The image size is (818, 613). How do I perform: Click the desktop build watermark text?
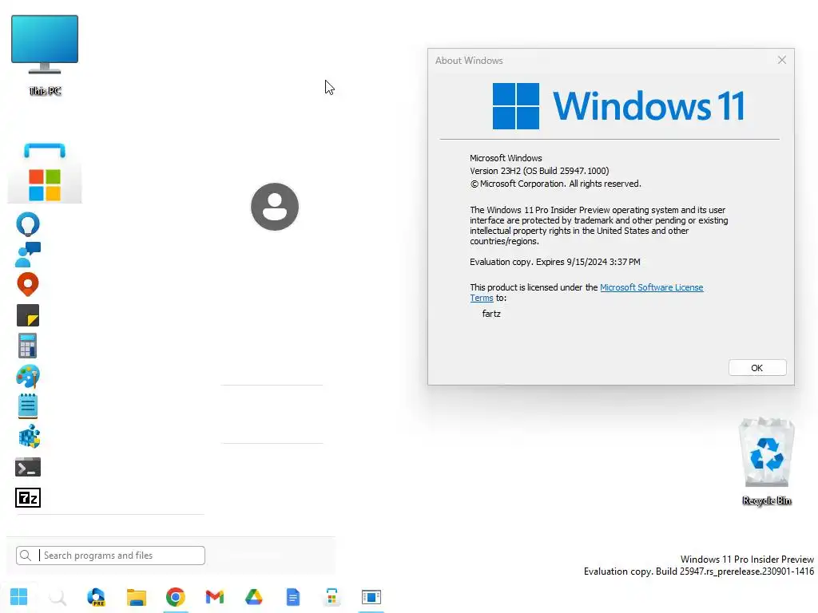pyautogui.click(x=698, y=566)
